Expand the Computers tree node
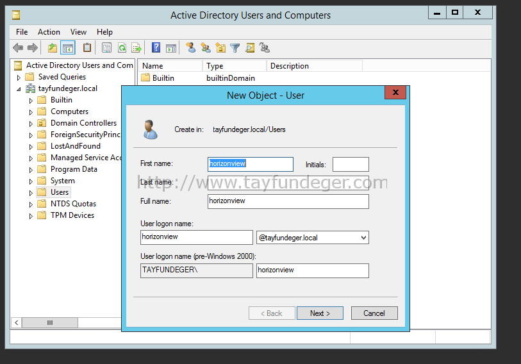The image size is (521, 364). pyautogui.click(x=31, y=112)
